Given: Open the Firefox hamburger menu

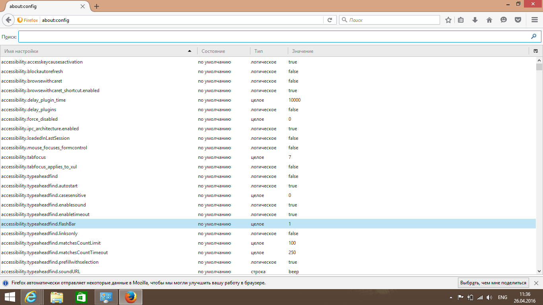Looking at the screenshot, I should coord(535,20).
